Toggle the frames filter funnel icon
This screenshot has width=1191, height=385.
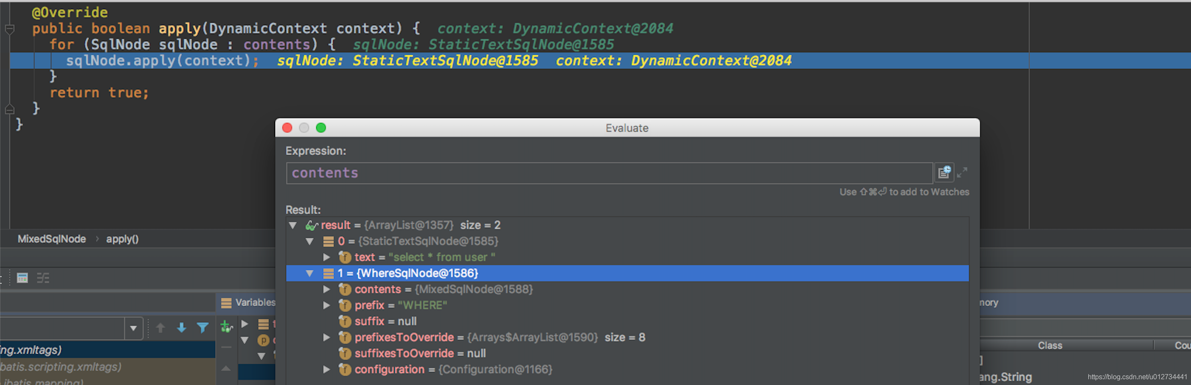pyautogui.click(x=202, y=328)
